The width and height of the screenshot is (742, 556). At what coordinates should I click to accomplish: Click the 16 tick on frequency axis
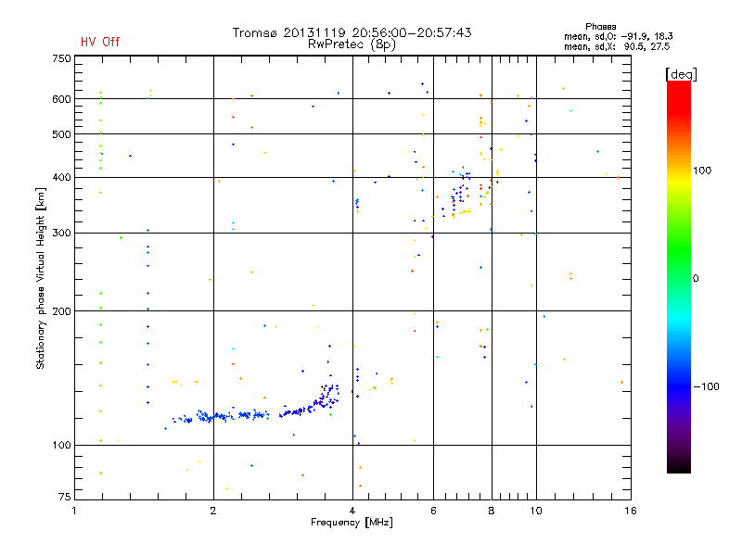pyautogui.click(x=628, y=511)
